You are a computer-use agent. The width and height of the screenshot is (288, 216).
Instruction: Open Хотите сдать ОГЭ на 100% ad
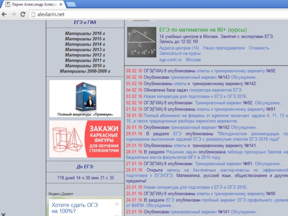coord(75,208)
